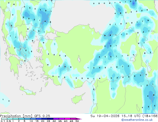Image resolution: width=158 pixels, height=122 pixels.
Task: Click the '6' precipitation value on the map
Action: 110,35
